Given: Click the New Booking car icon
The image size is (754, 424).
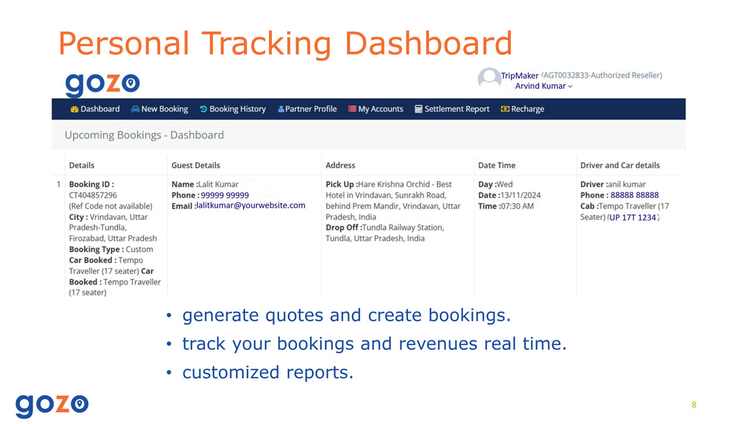Looking at the screenshot, I should pyautogui.click(x=135, y=109).
